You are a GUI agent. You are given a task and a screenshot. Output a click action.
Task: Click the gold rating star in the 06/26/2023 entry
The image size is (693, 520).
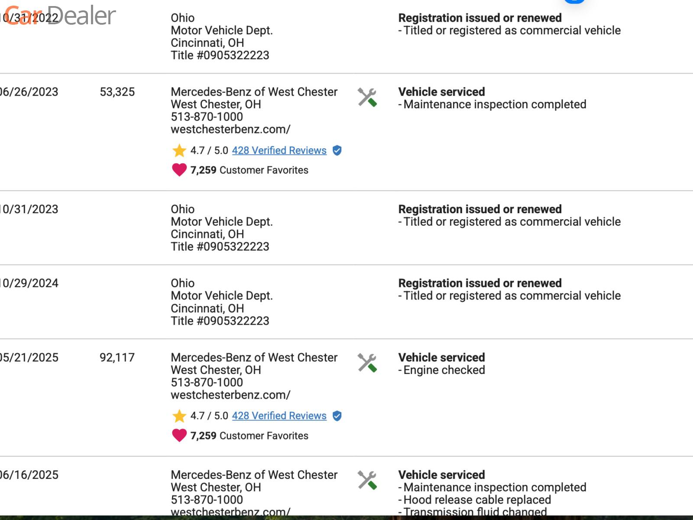[x=179, y=150]
